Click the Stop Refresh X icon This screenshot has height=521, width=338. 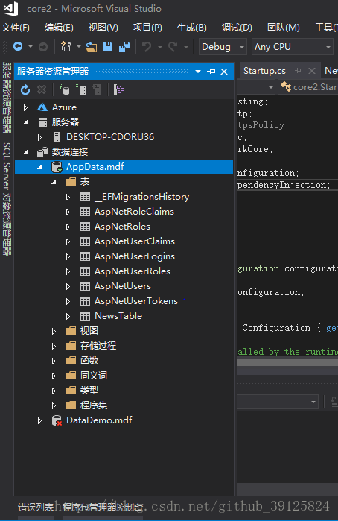click(x=42, y=89)
